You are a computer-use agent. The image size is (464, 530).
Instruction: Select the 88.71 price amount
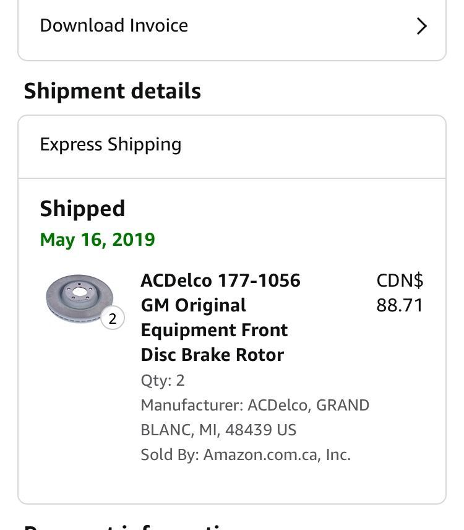click(x=400, y=305)
